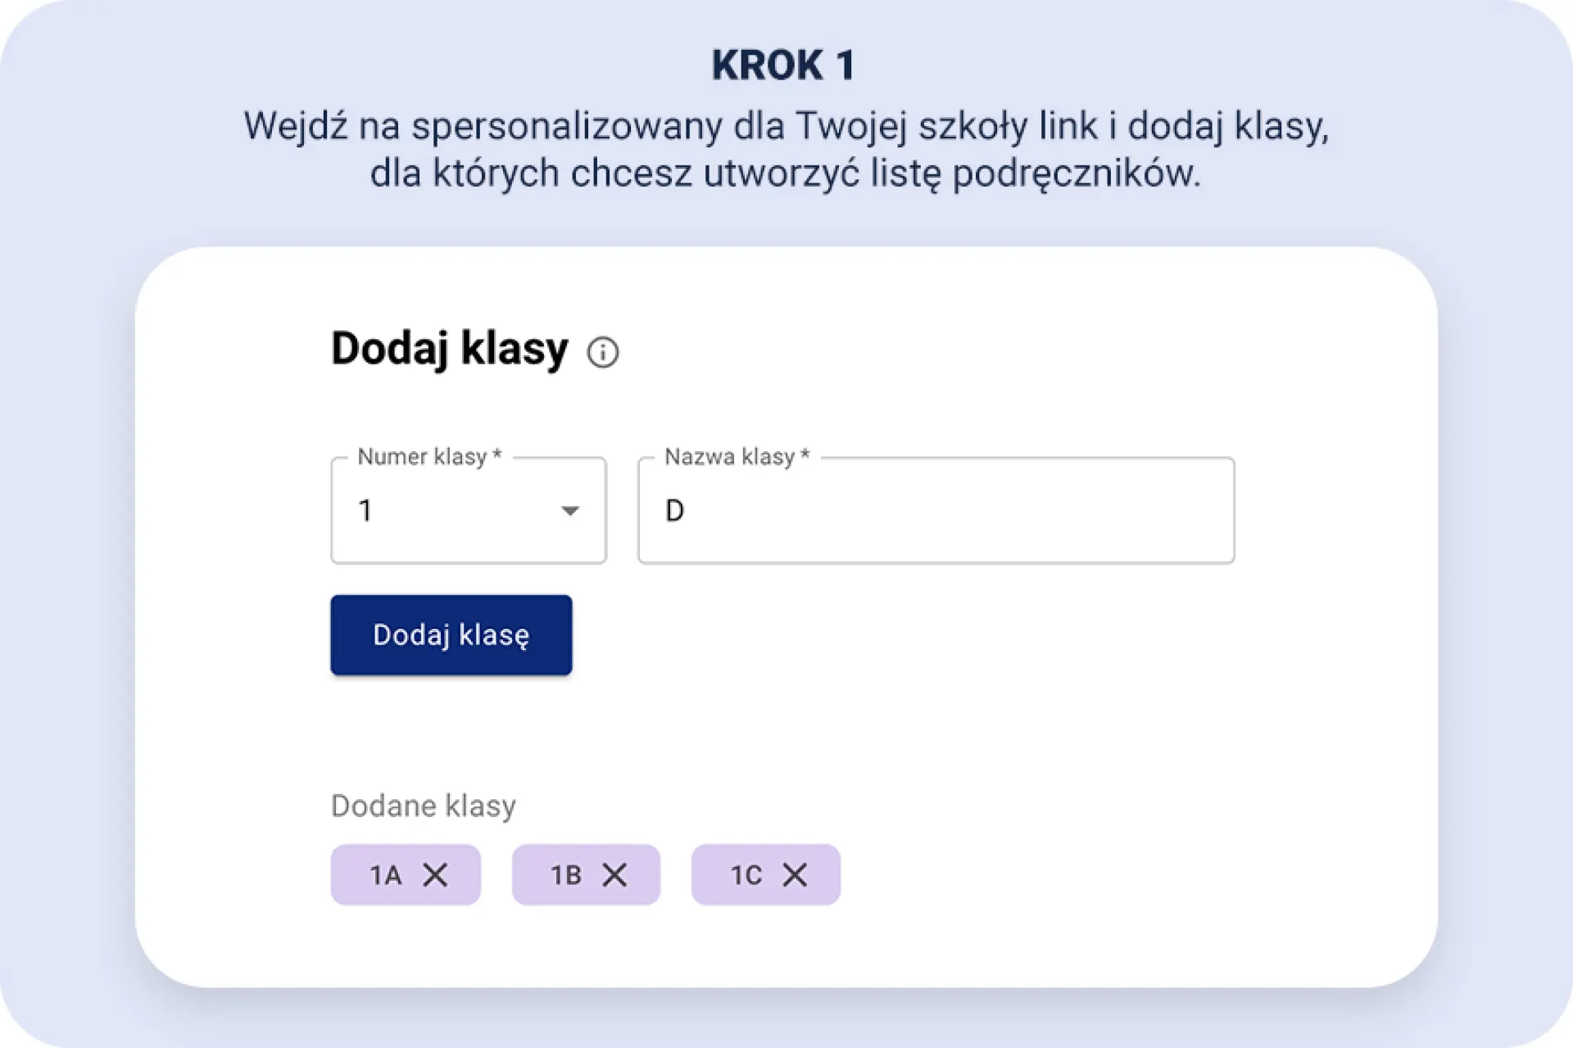Click the letter D typed in Nazwa klasy
The width and height of the screenshot is (1573, 1048).
(x=674, y=511)
